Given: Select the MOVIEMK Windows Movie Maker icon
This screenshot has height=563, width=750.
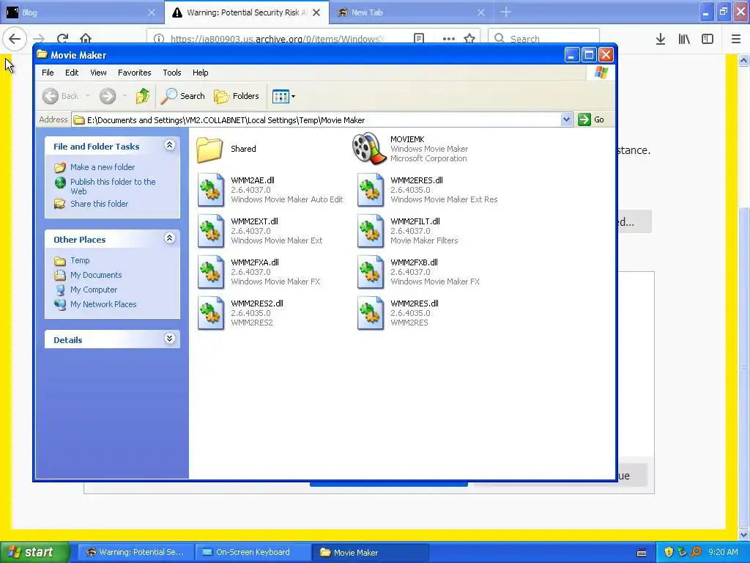Looking at the screenshot, I should tap(369, 149).
